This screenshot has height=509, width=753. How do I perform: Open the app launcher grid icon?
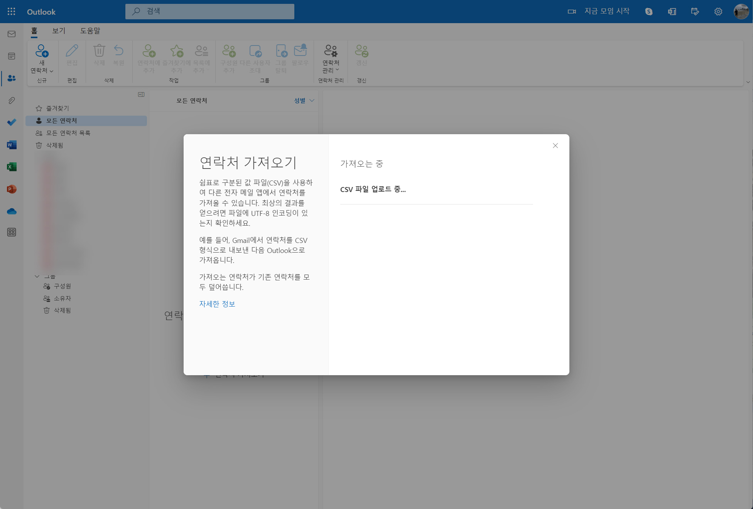point(11,12)
